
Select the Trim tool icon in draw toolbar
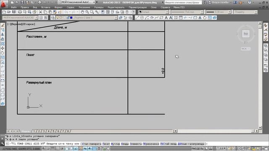point(185,18)
